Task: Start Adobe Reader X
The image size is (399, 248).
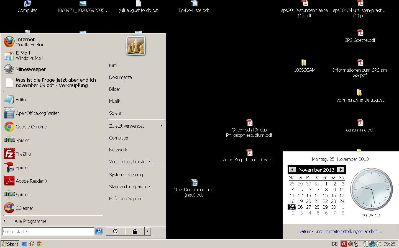Action: pos(32,181)
